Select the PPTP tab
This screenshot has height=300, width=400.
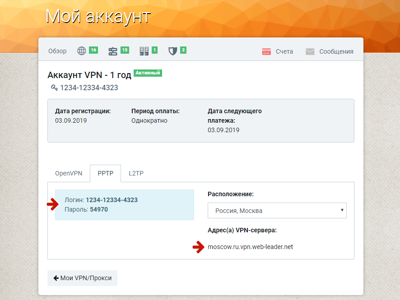point(105,173)
